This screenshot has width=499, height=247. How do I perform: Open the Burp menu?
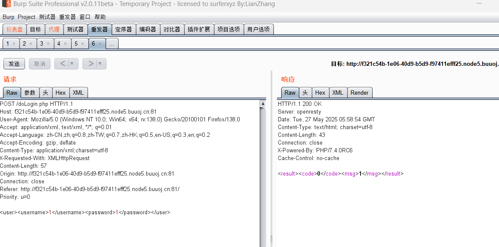pyautogui.click(x=9, y=17)
